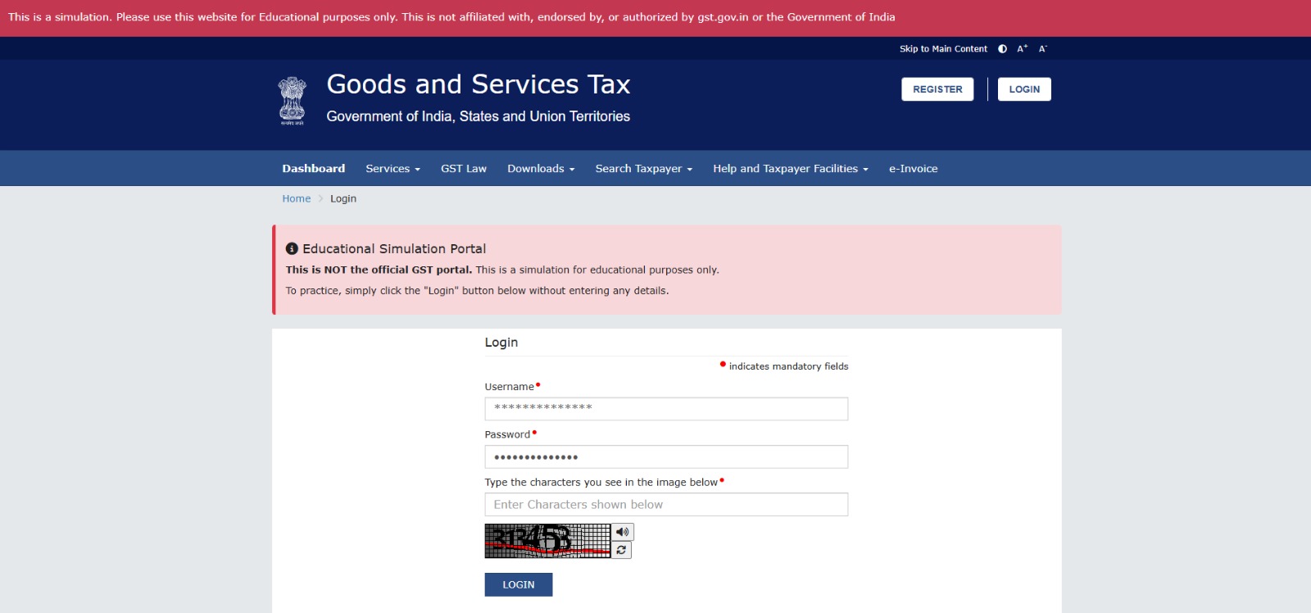Expand the Downloads dropdown menu
Viewport: 1311px width, 613px height.
click(541, 169)
